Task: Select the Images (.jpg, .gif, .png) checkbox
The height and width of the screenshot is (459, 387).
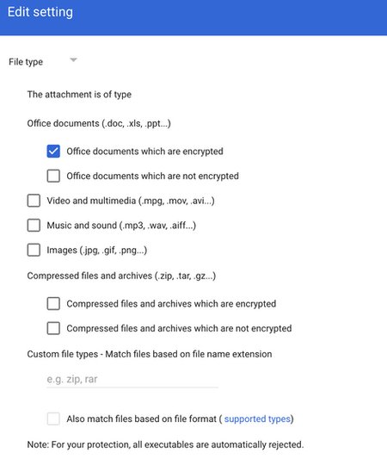Action: 34,251
